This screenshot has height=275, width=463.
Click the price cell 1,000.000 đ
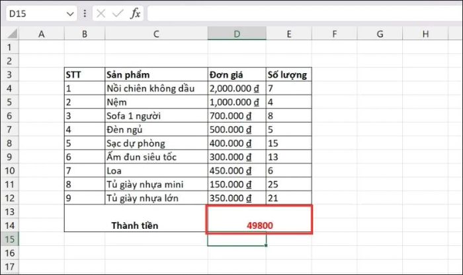click(x=237, y=102)
